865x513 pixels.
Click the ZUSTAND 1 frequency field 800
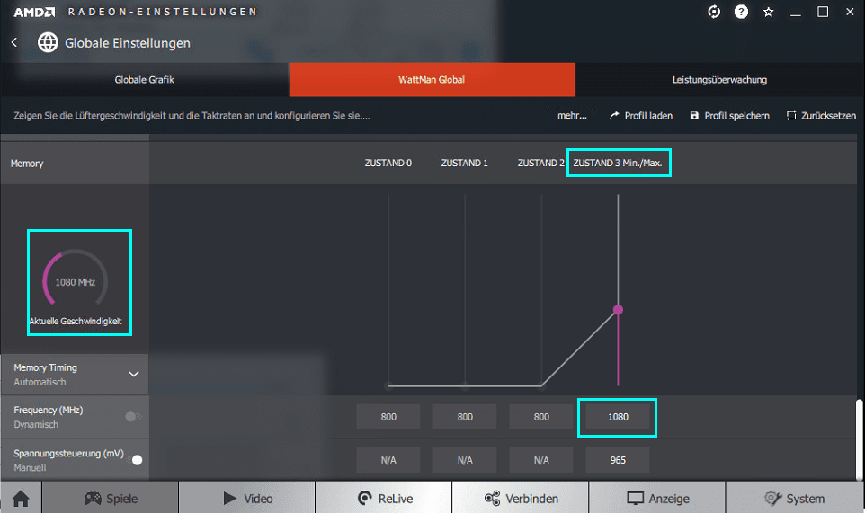(x=465, y=417)
